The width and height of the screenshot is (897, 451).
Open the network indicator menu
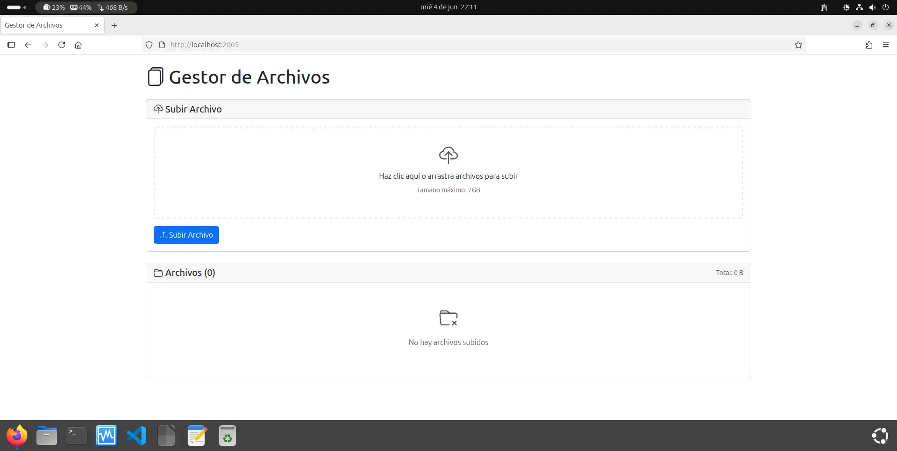click(860, 7)
